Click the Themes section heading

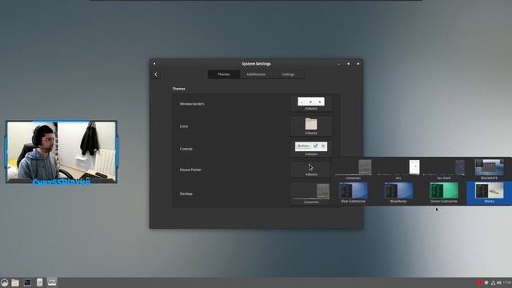click(178, 89)
